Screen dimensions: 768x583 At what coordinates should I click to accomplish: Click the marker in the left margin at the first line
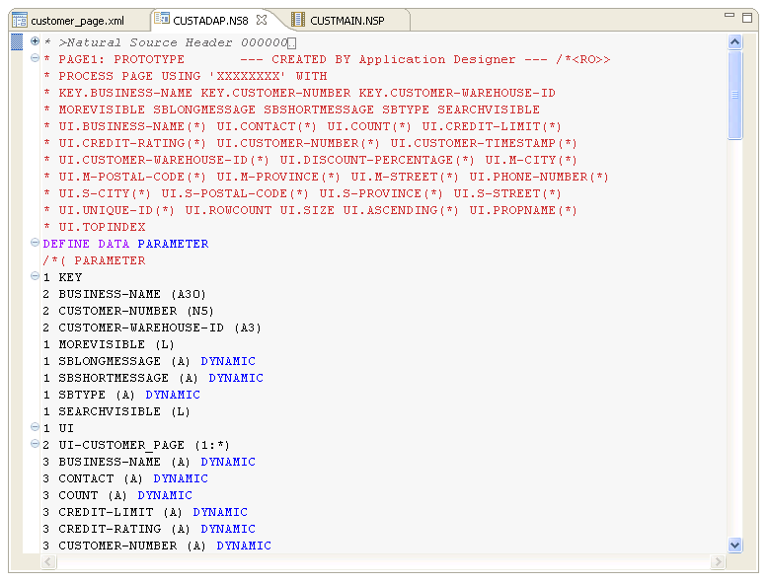click(x=17, y=41)
